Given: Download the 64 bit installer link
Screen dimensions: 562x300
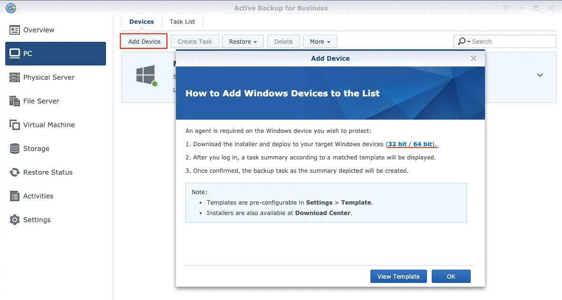Looking at the screenshot, I should [x=423, y=144].
